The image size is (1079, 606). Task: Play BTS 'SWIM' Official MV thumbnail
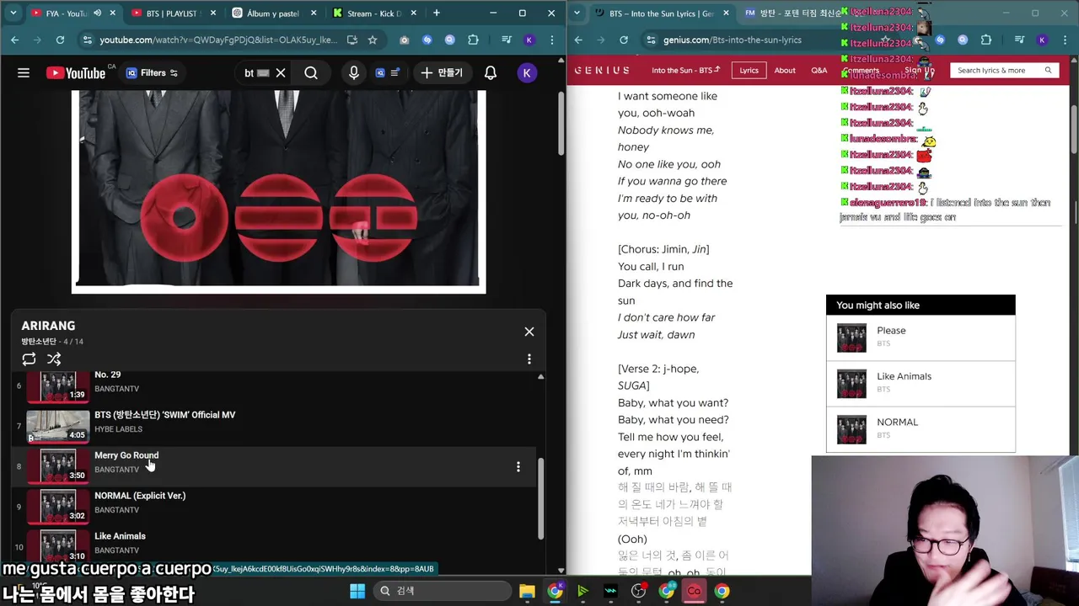click(x=57, y=426)
